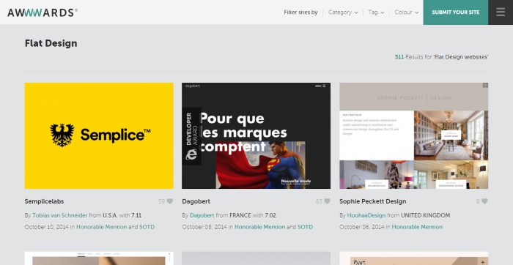Expand the Colour filter dropdown

click(406, 12)
